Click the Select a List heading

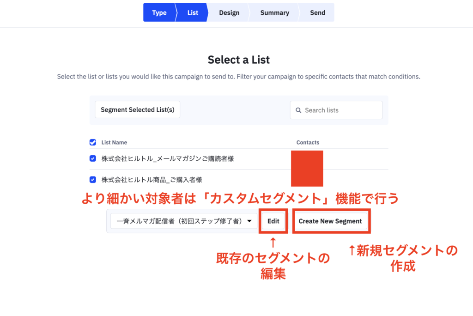(x=239, y=60)
